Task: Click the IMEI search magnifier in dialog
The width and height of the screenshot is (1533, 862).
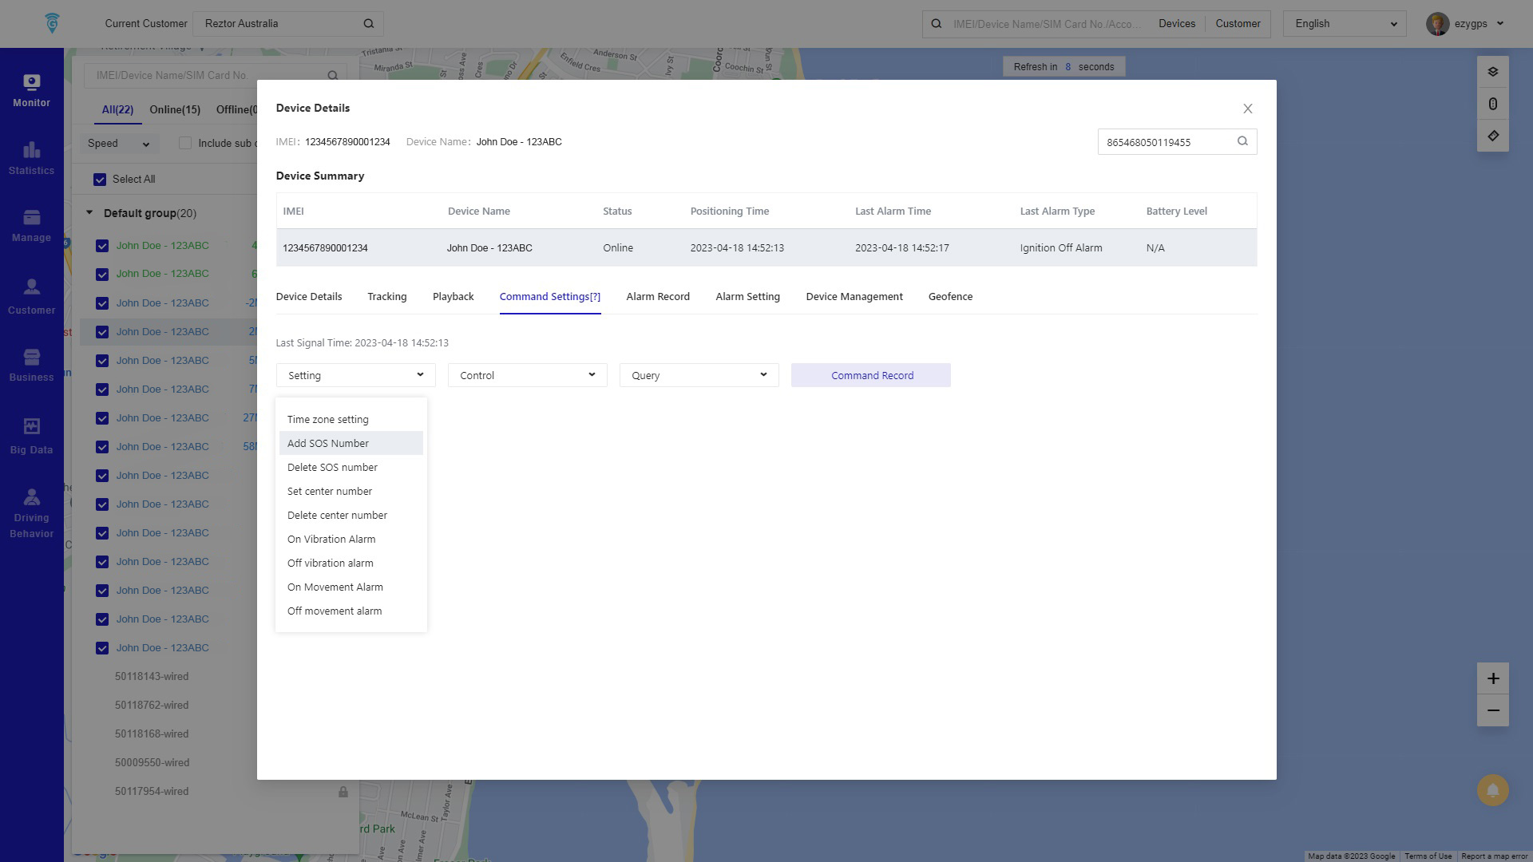Action: point(1242,141)
